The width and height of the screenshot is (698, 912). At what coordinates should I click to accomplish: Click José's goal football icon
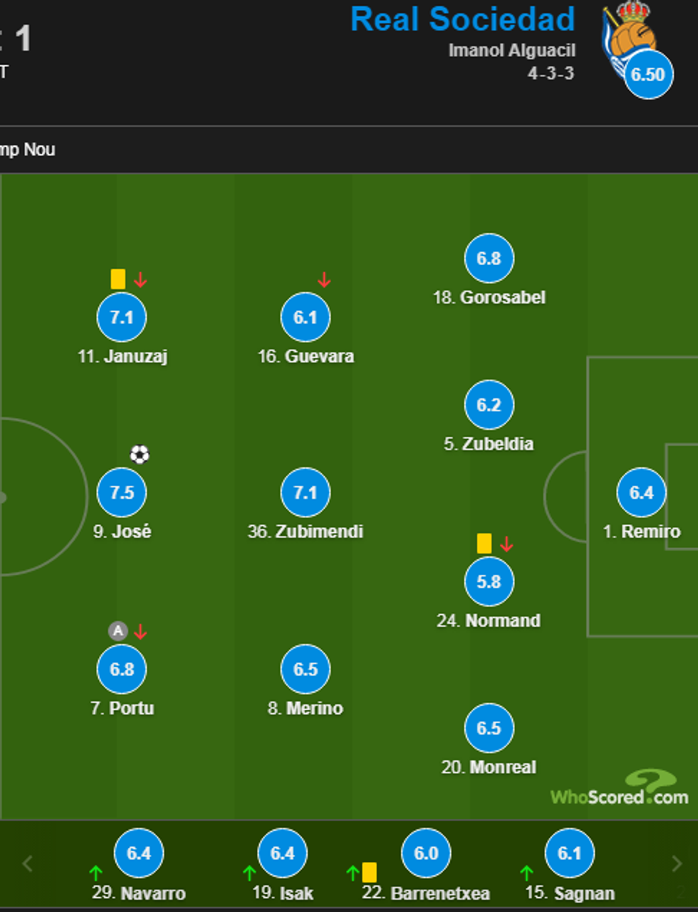pyautogui.click(x=140, y=455)
